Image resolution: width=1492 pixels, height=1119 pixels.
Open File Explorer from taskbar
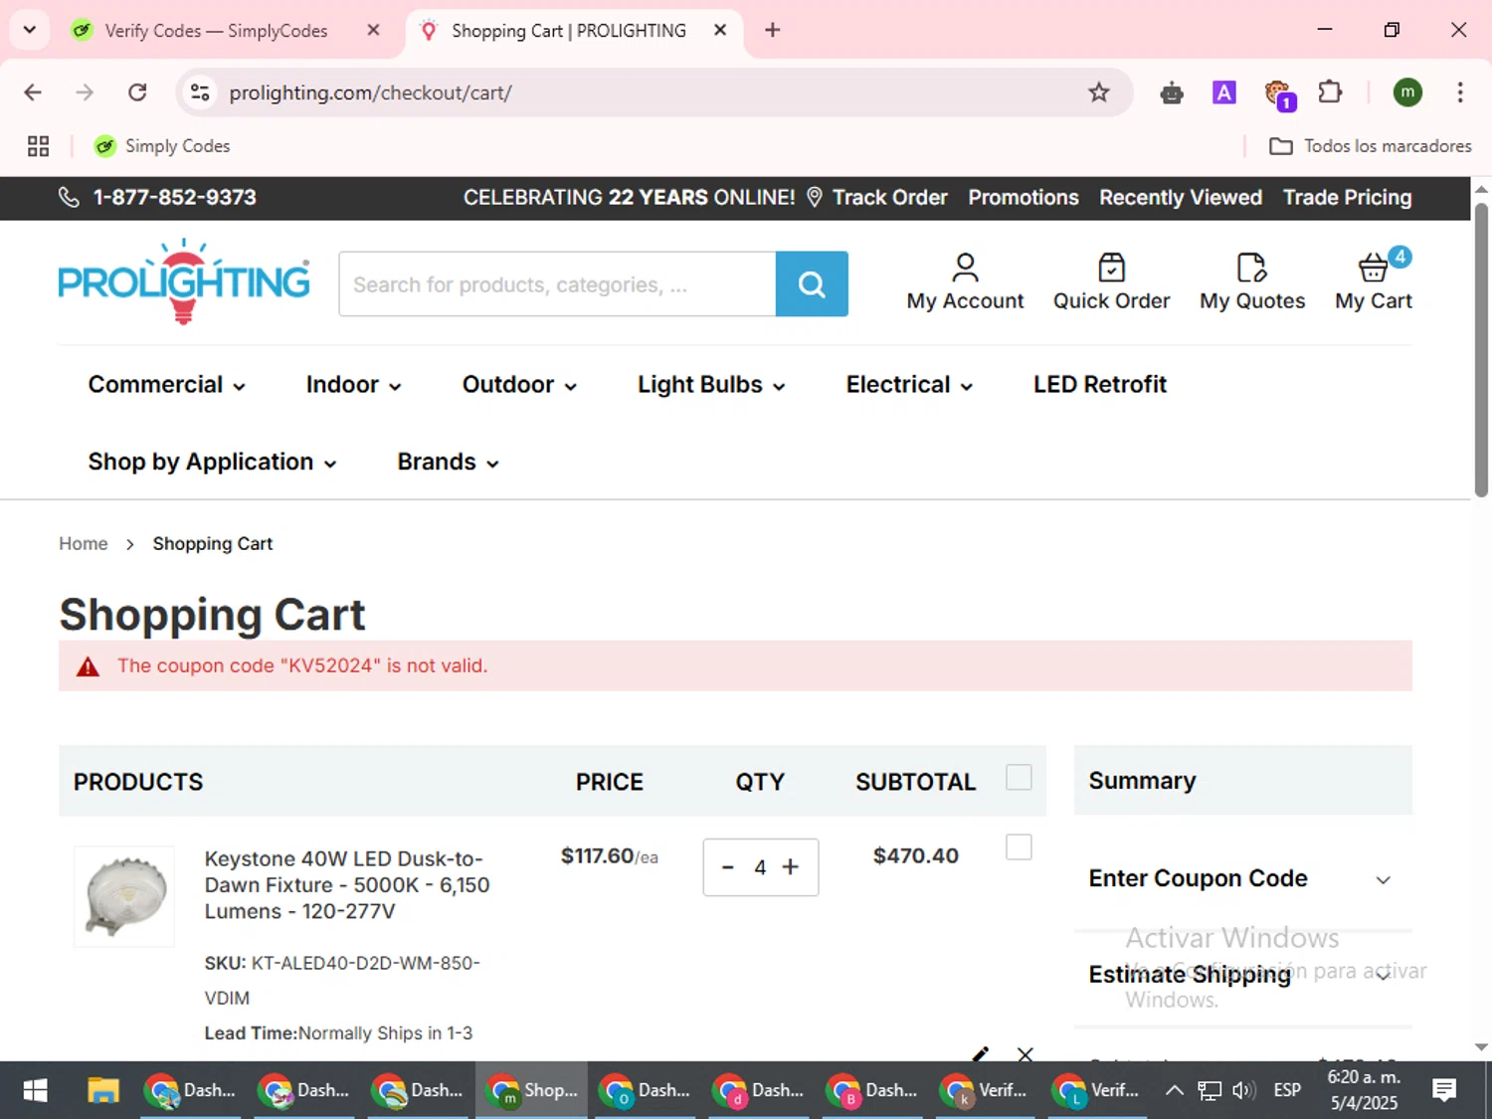pyautogui.click(x=103, y=1090)
